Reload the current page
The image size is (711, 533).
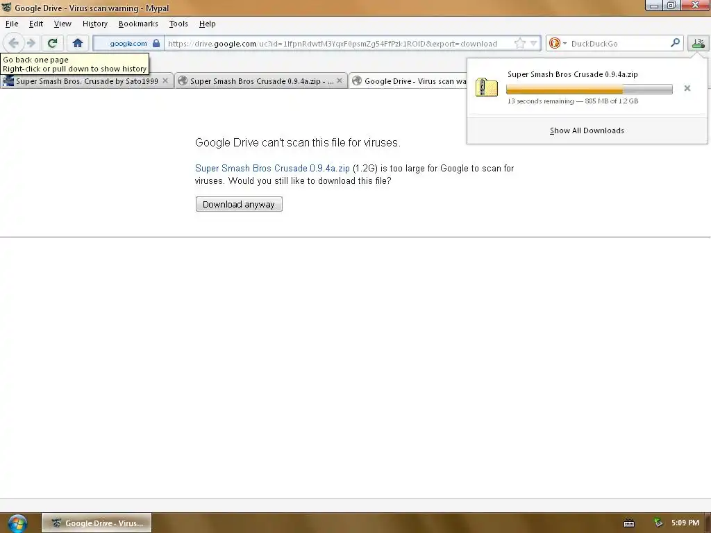pyautogui.click(x=52, y=43)
